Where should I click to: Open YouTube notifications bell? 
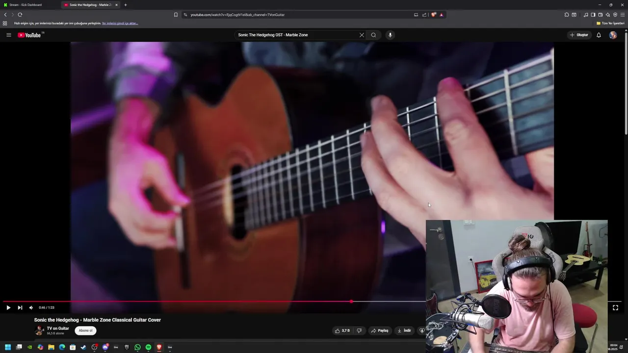tap(599, 35)
